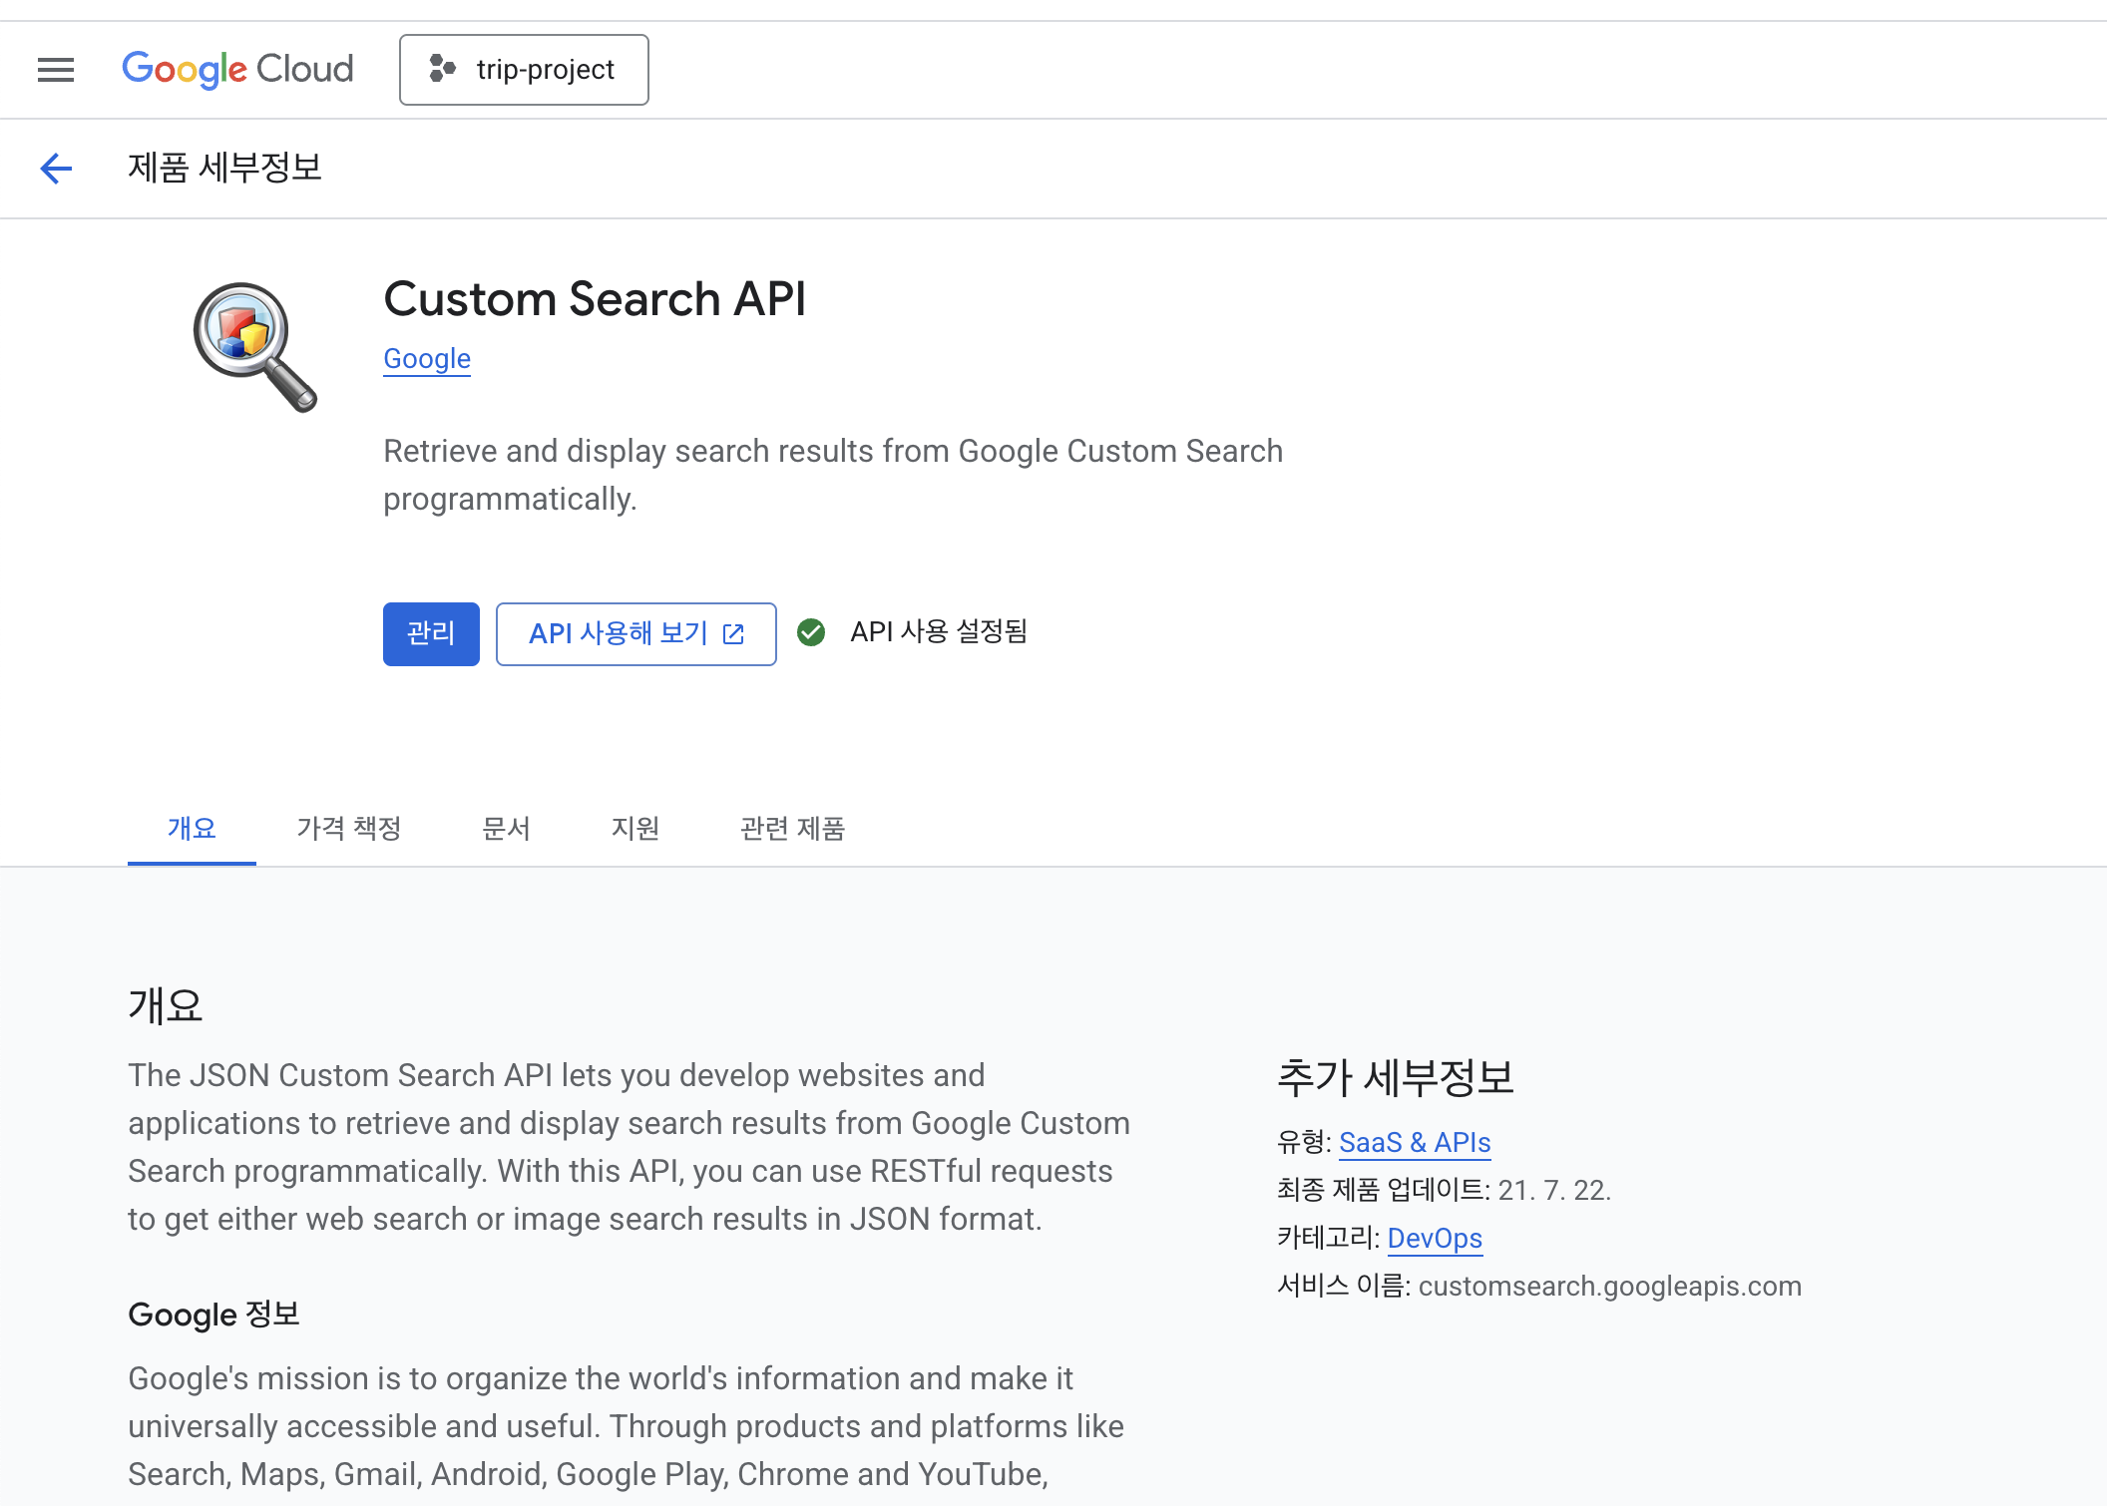Image resolution: width=2107 pixels, height=1506 pixels.
Task: Click the project hexagon icon
Action: (x=442, y=69)
